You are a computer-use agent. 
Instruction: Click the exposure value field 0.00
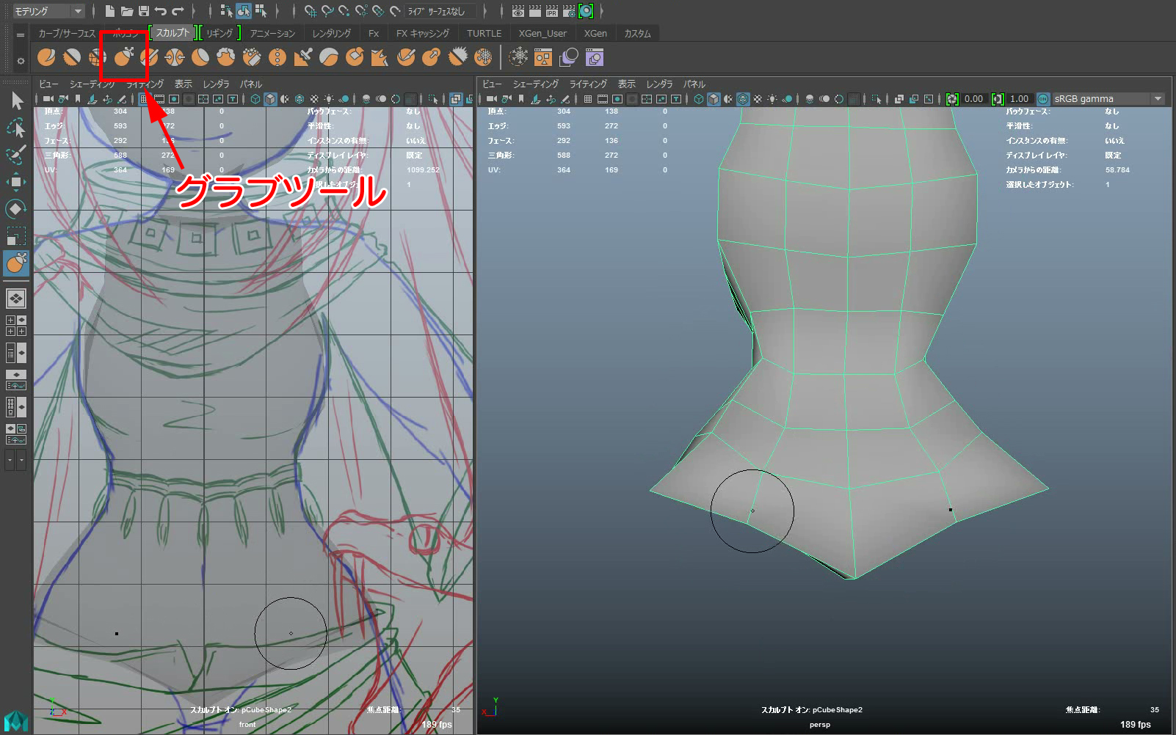pos(974,99)
